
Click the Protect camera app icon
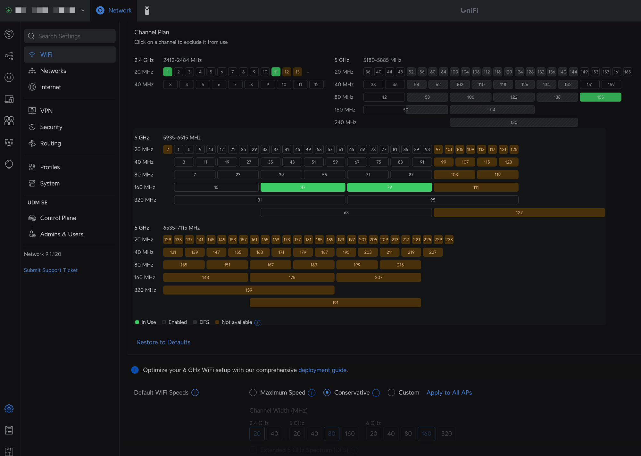tap(147, 10)
